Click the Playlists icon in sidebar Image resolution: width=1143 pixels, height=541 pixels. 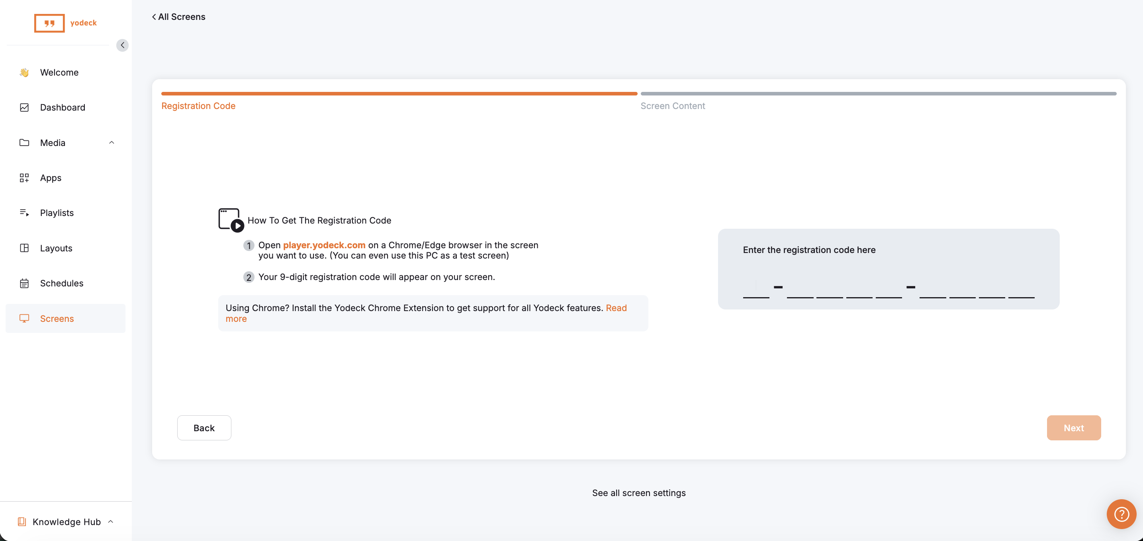click(x=24, y=213)
